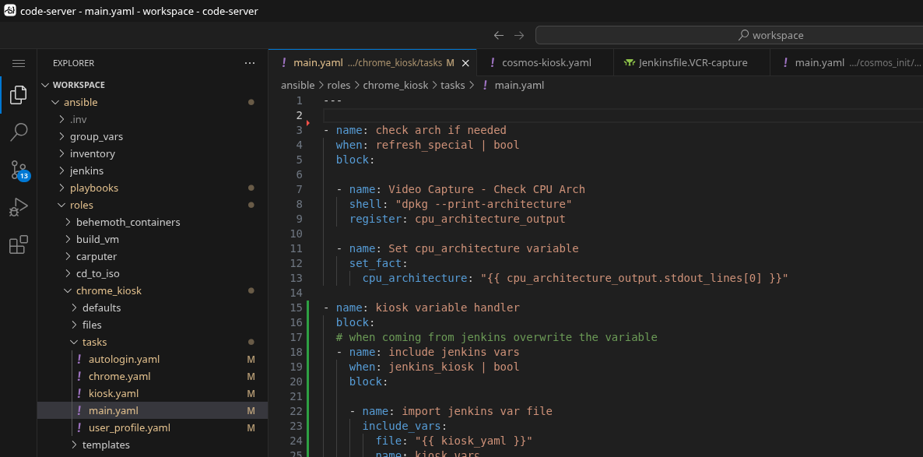
Task: Click the Go Back navigation arrow
Action: 499,35
